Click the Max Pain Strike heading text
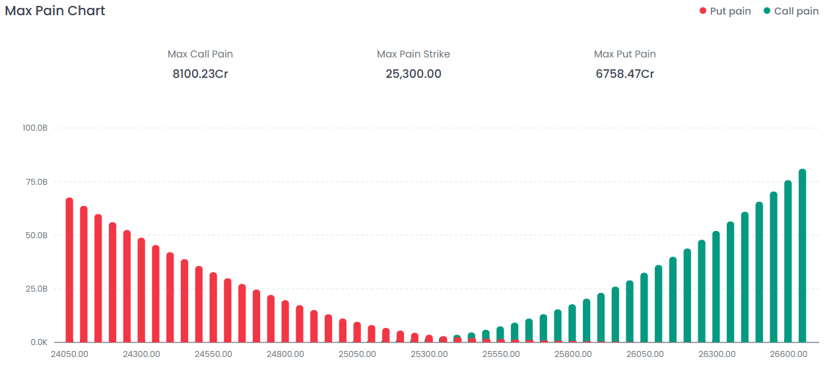 pyautogui.click(x=413, y=54)
